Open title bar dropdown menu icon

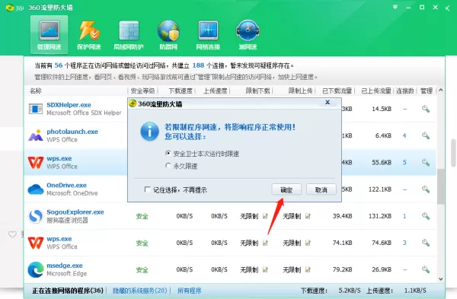pyautogui.click(x=395, y=8)
